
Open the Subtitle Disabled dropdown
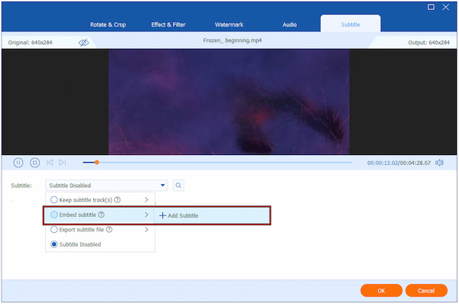tap(106, 186)
